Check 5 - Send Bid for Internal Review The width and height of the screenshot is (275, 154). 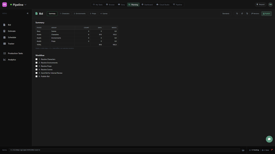(37, 73)
